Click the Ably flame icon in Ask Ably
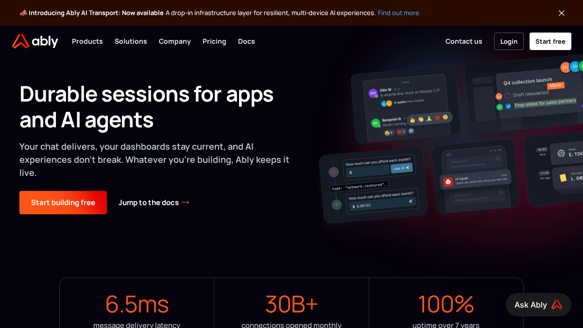Image resolution: width=583 pixels, height=328 pixels. [x=557, y=305]
